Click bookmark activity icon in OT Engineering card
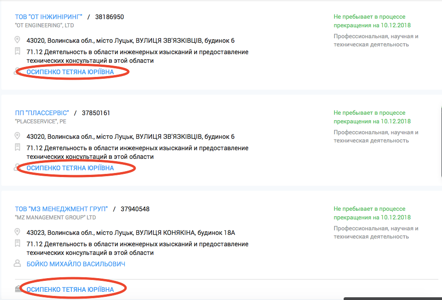442x300 pixels. pos(17,51)
